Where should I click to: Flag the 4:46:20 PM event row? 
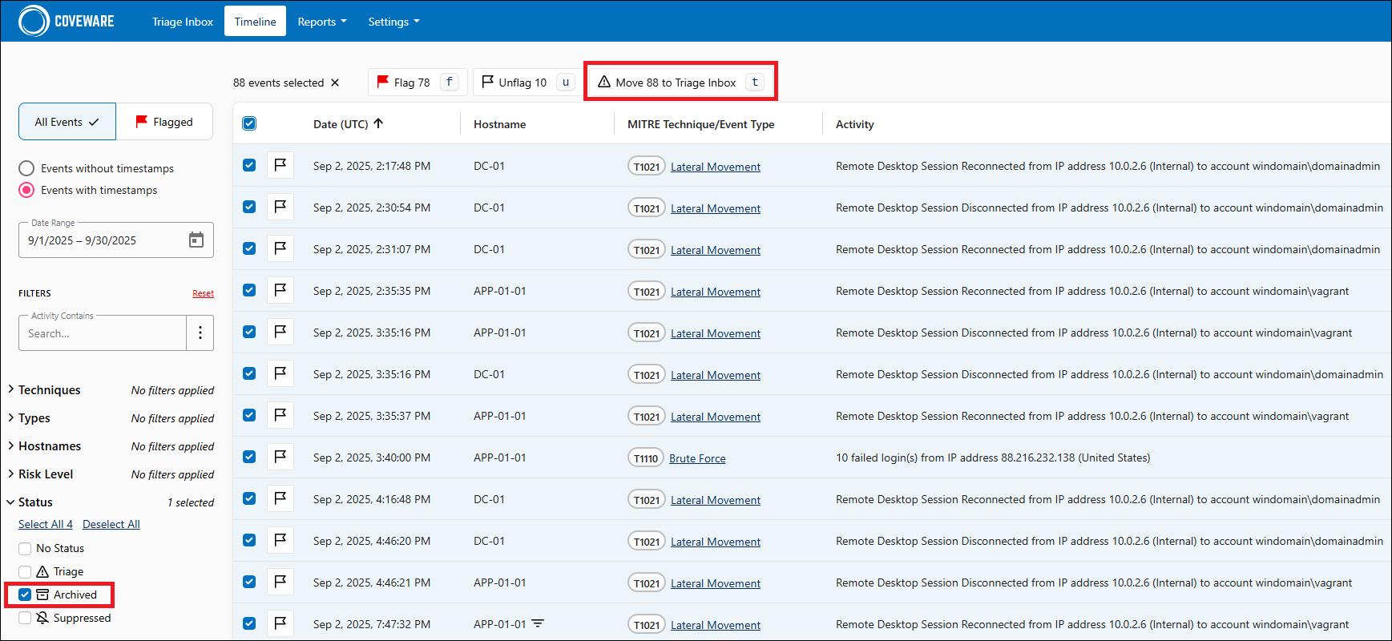[280, 540]
